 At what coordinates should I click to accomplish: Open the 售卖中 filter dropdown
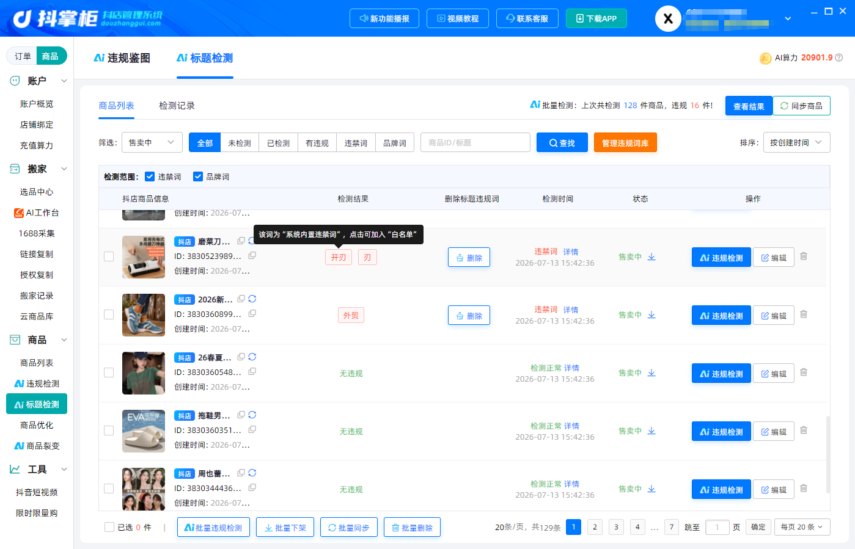tap(152, 142)
